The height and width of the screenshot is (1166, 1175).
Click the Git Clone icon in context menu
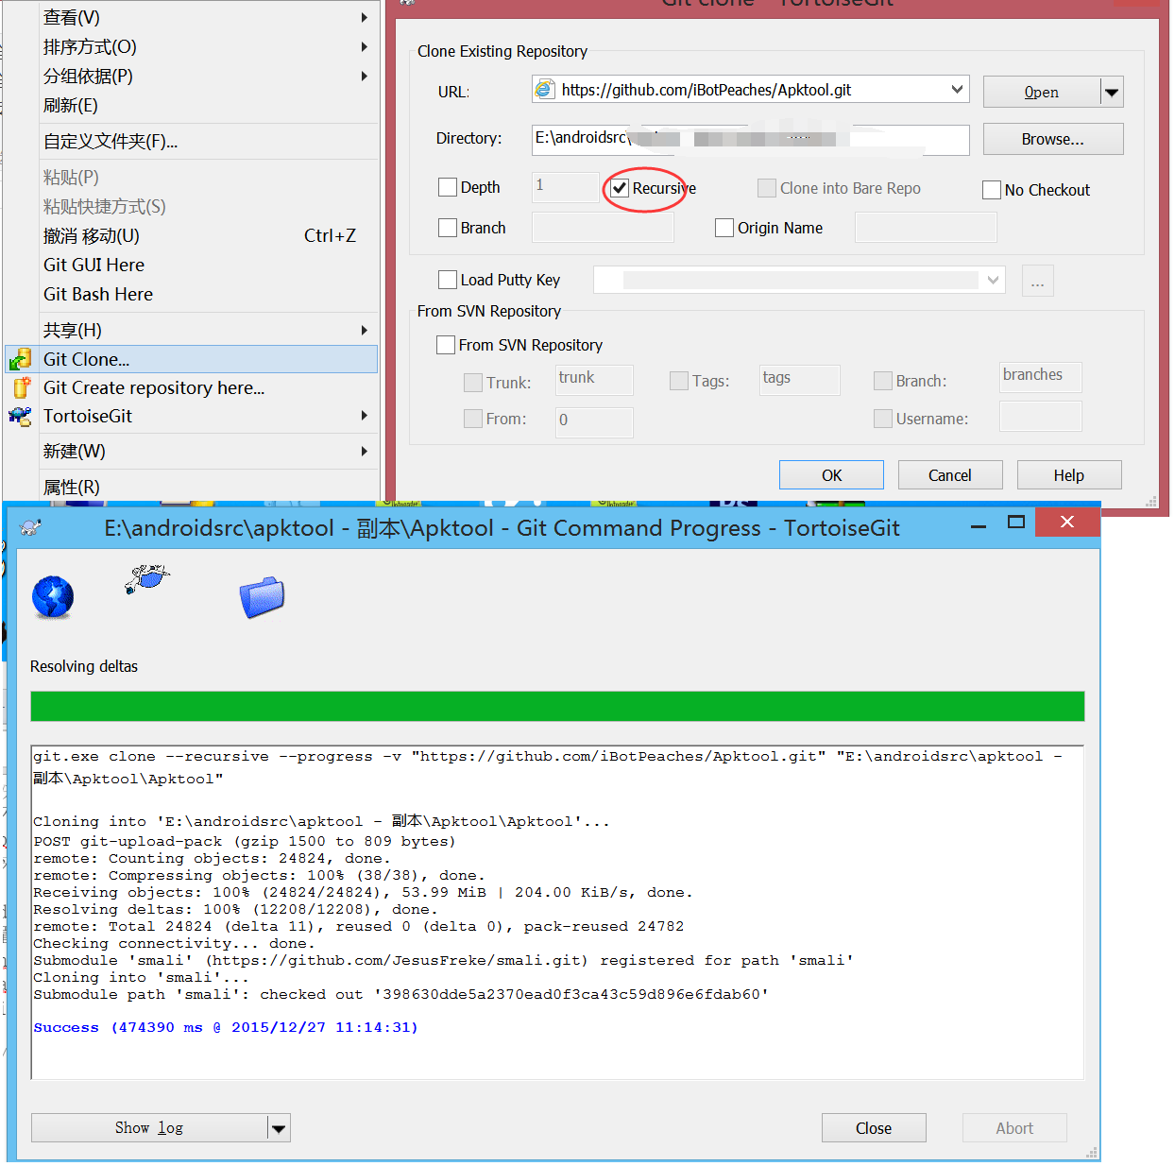point(20,359)
